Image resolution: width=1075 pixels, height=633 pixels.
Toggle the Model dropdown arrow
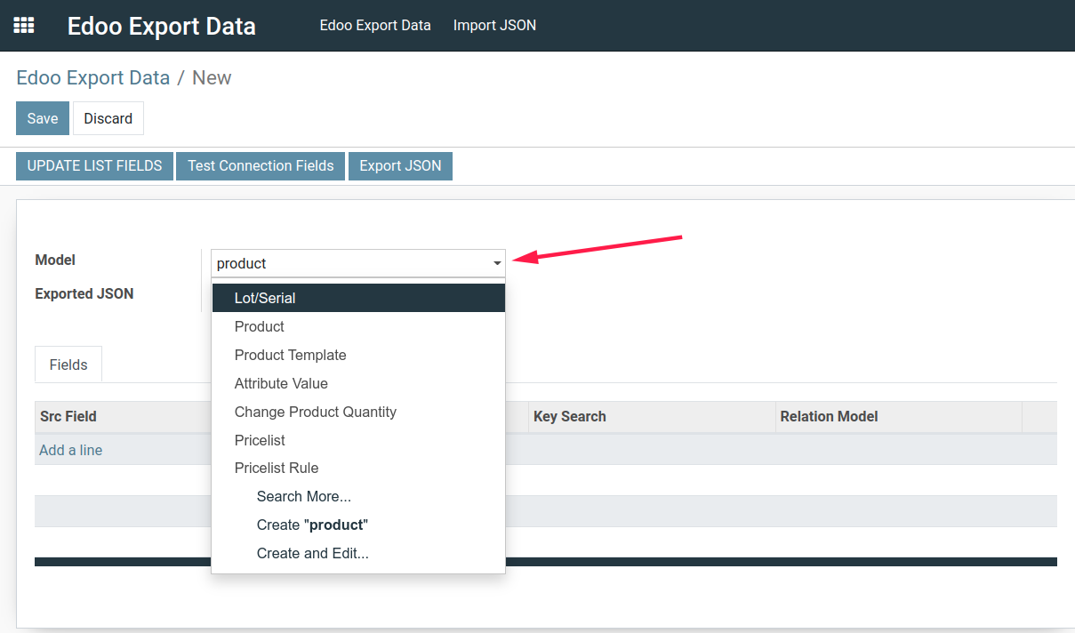(x=498, y=263)
